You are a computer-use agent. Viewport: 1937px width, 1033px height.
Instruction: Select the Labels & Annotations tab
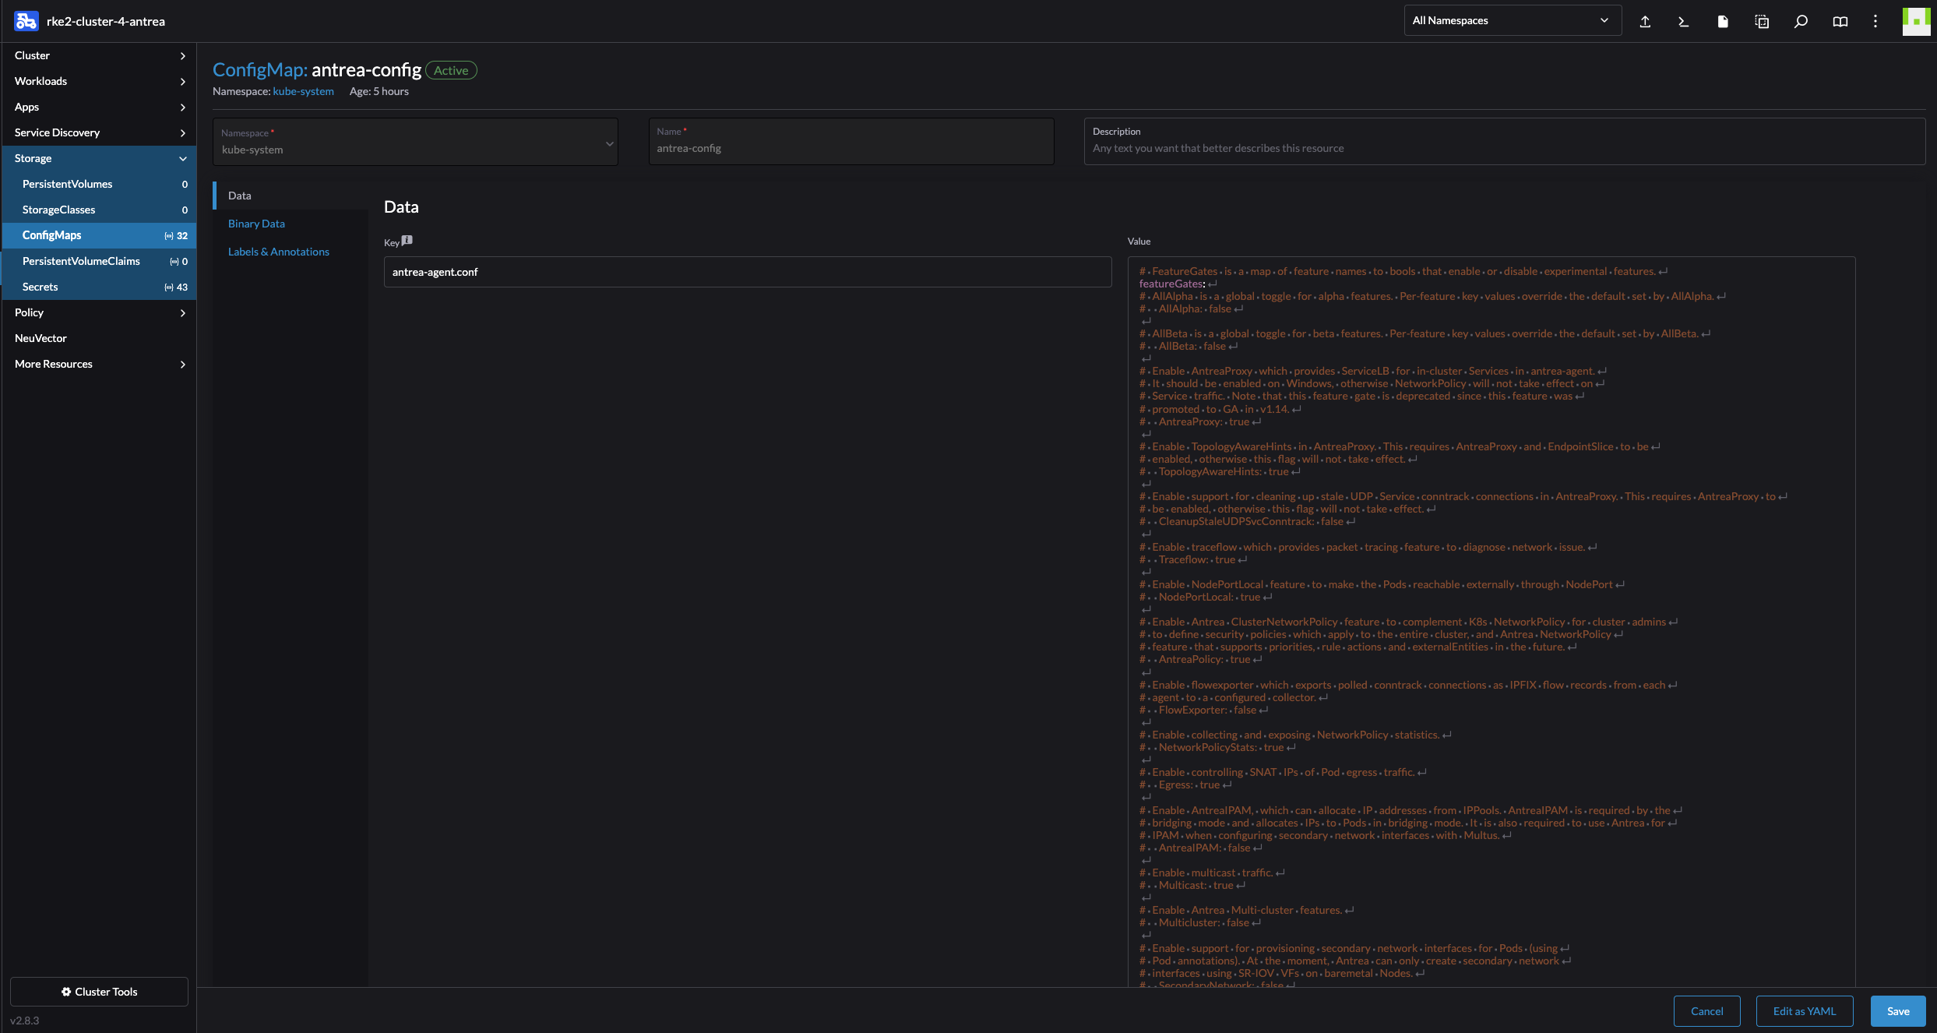tap(280, 251)
